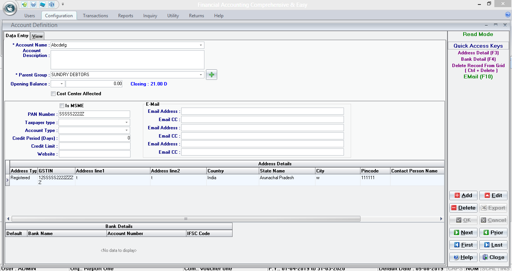The width and height of the screenshot is (512, 271).
Task: Click the third Email CC field
Action: [263, 152]
